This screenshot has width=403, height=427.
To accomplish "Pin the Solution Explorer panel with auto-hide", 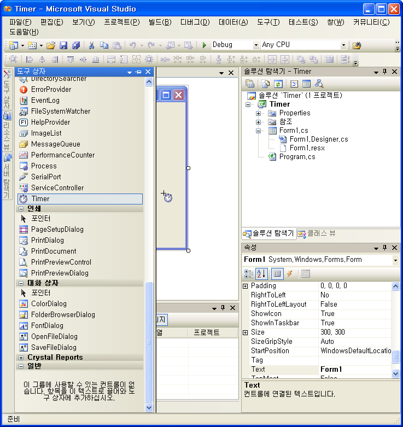I will (384, 72).
